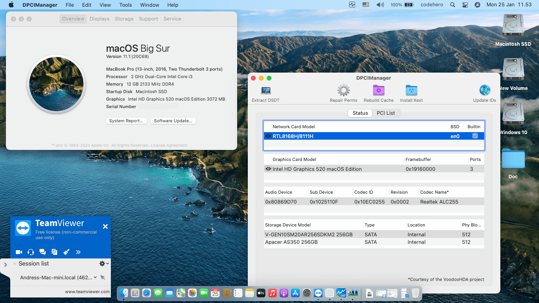Launch Music from the Dock
Viewport: 539px width, 303px height.
[272, 293]
